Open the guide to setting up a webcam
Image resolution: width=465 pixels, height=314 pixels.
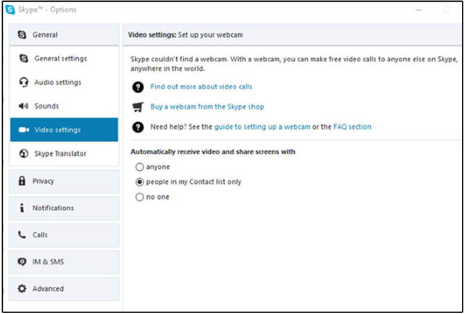pyautogui.click(x=262, y=127)
